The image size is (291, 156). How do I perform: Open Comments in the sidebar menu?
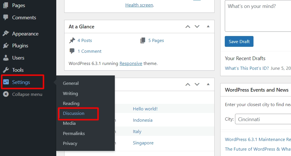pos(24,18)
